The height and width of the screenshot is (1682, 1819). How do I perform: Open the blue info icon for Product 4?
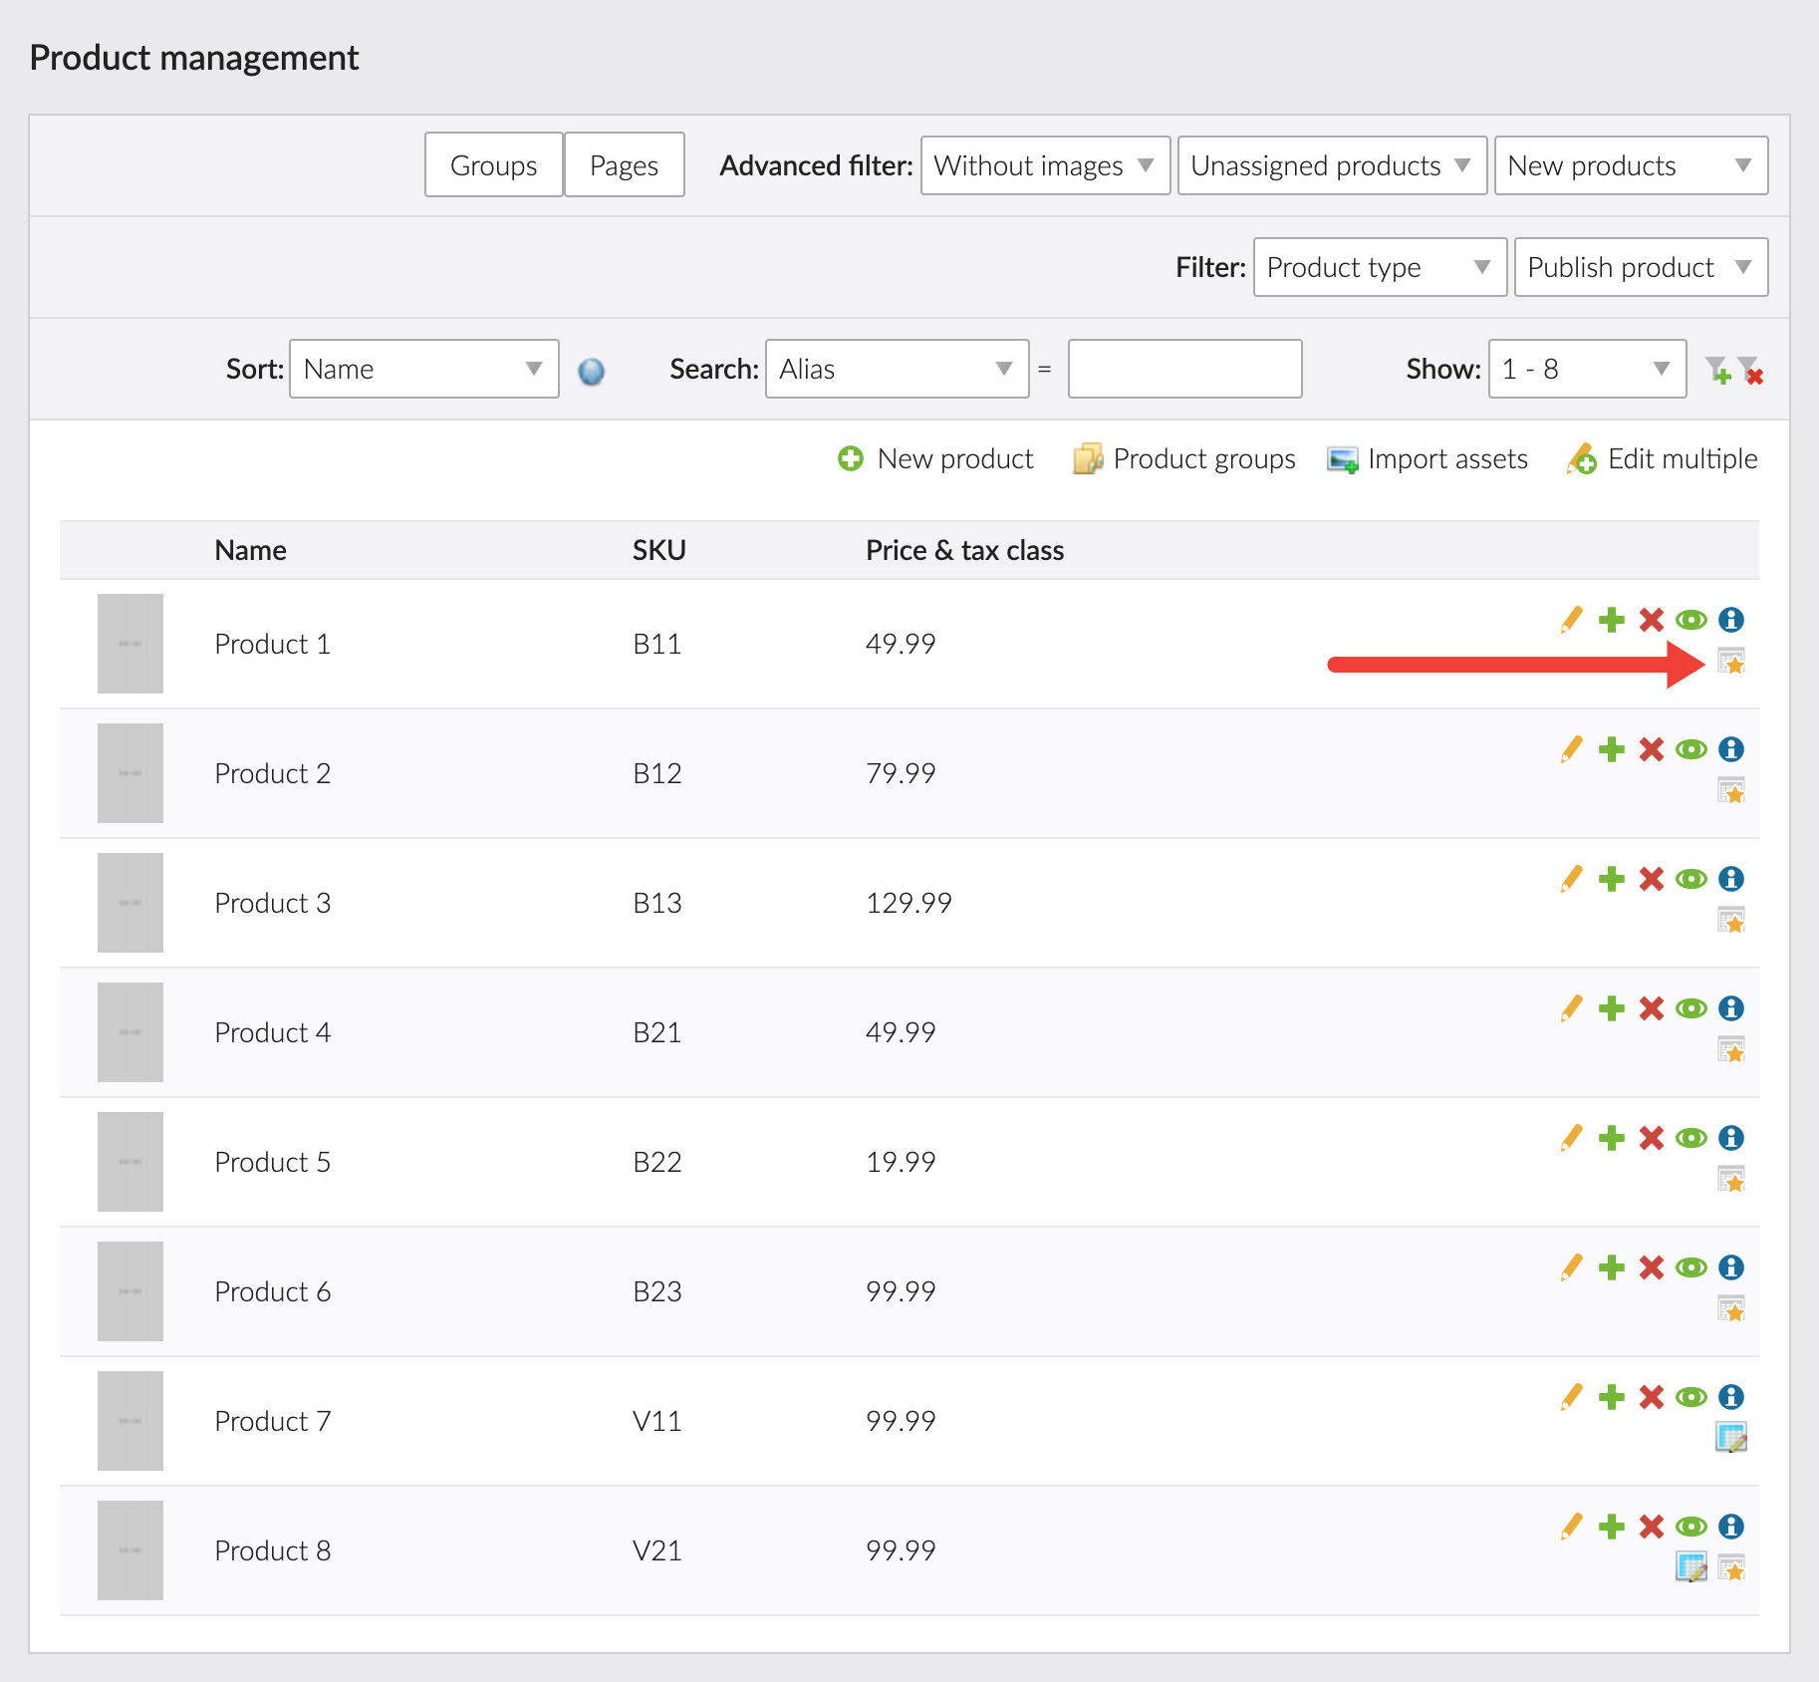pos(1731,1008)
